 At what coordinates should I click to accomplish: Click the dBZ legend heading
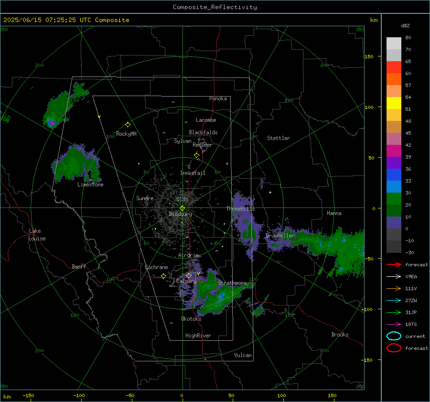[x=405, y=26]
